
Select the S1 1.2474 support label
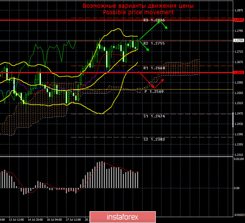tap(154, 116)
